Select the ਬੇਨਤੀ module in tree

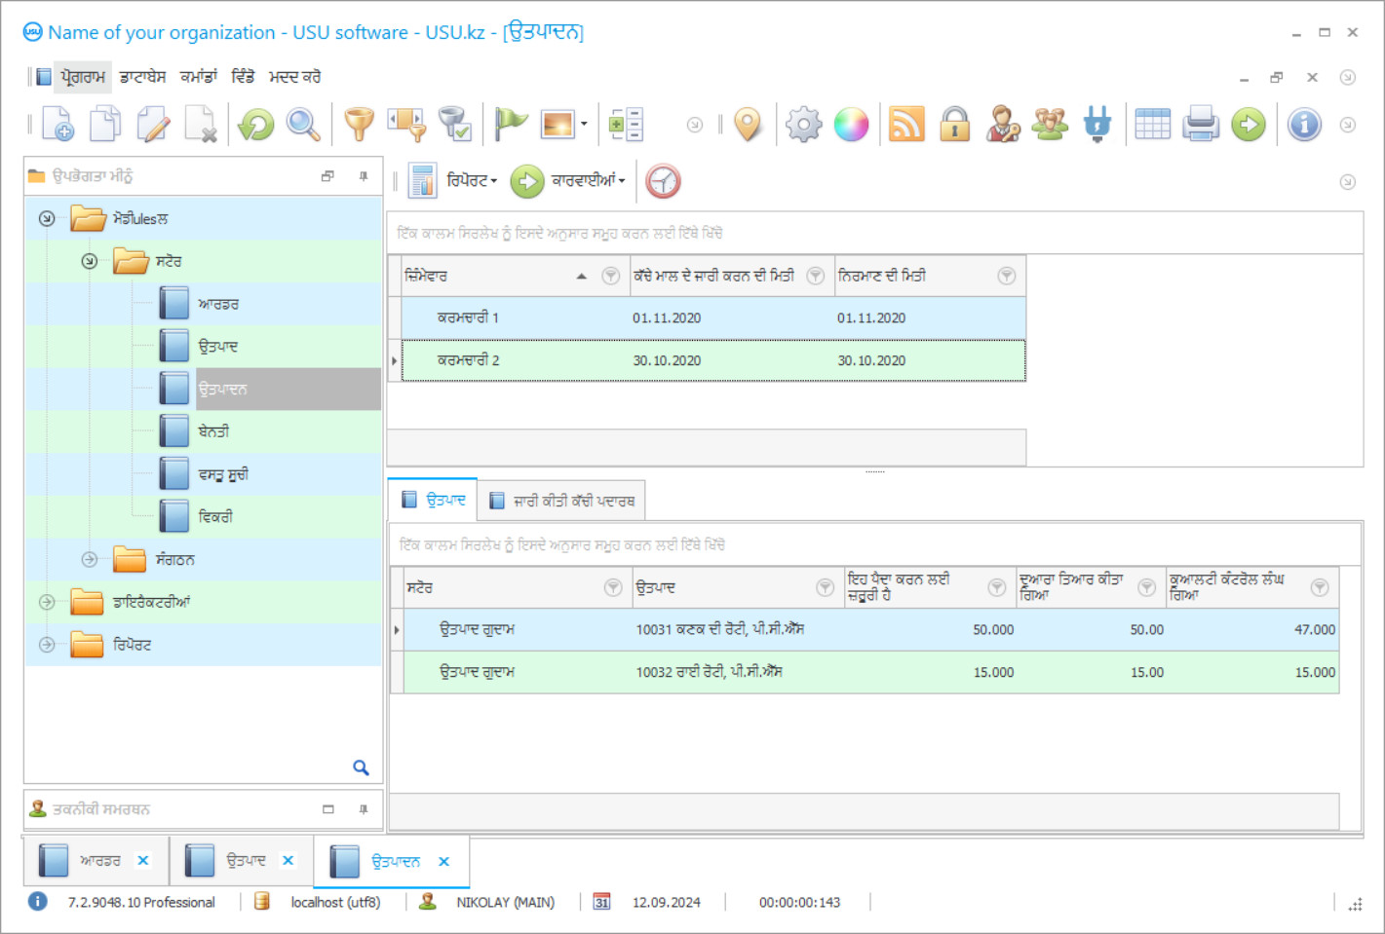(213, 431)
